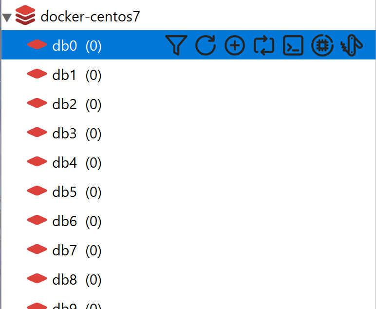Select the db6 entry

[64, 221]
